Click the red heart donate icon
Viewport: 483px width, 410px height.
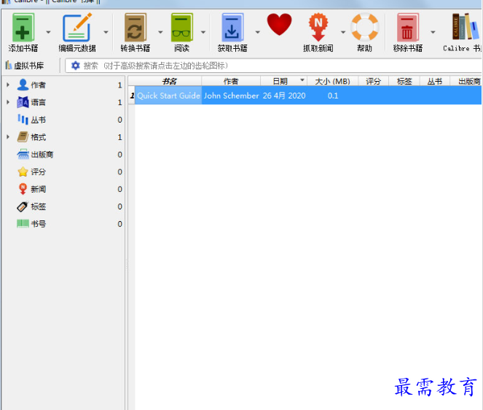(x=279, y=24)
